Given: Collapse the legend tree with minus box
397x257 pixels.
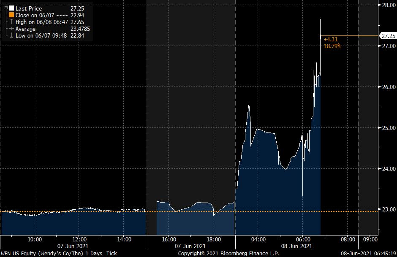Looking at the screenshot, I should [5, 8].
